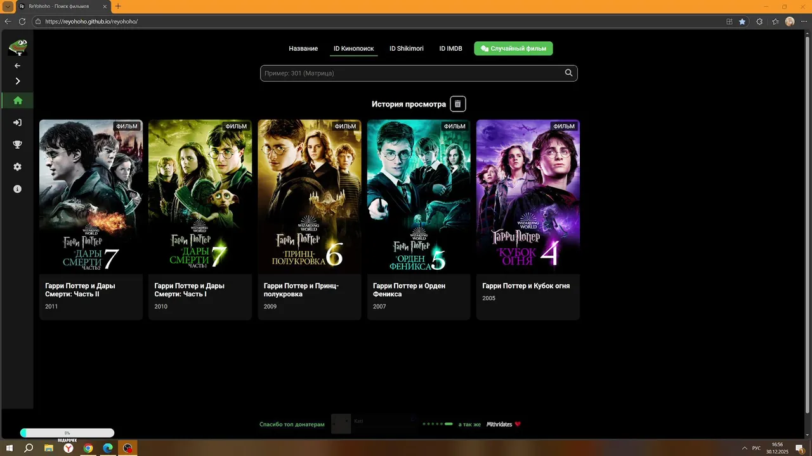Screen dimensions: 812x456
Task: Select the ID IMDB tab
Action: (450, 49)
